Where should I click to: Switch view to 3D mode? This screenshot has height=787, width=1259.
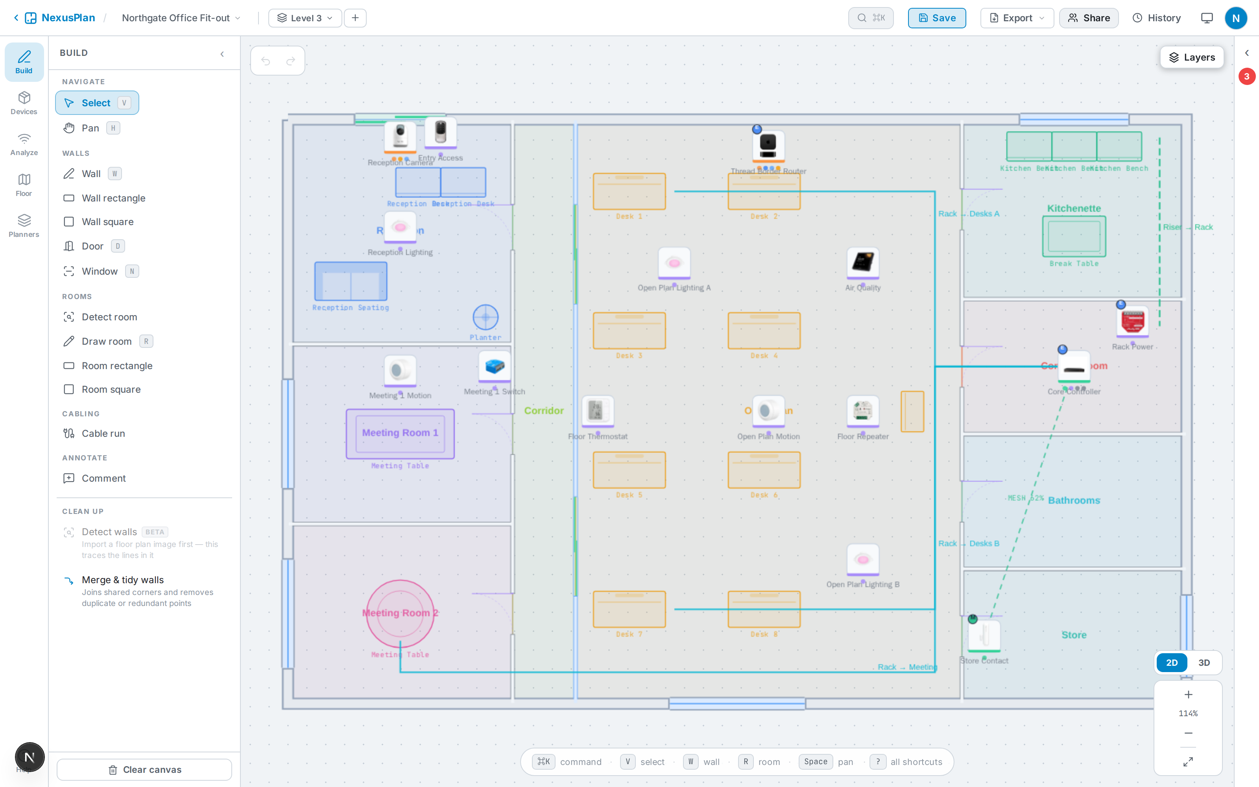click(x=1204, y=663)
